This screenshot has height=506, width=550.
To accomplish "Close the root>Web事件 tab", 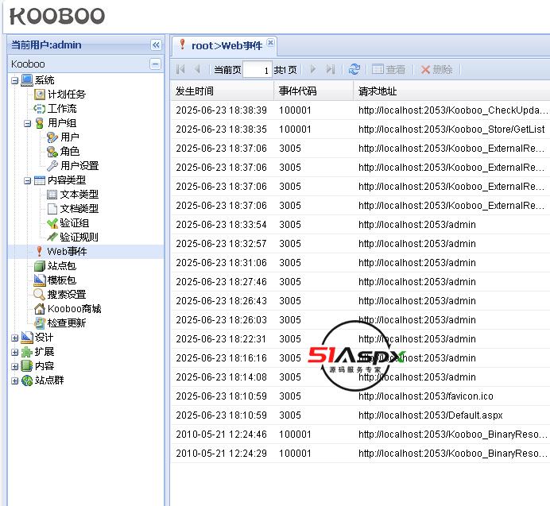I will pos(270,42).
